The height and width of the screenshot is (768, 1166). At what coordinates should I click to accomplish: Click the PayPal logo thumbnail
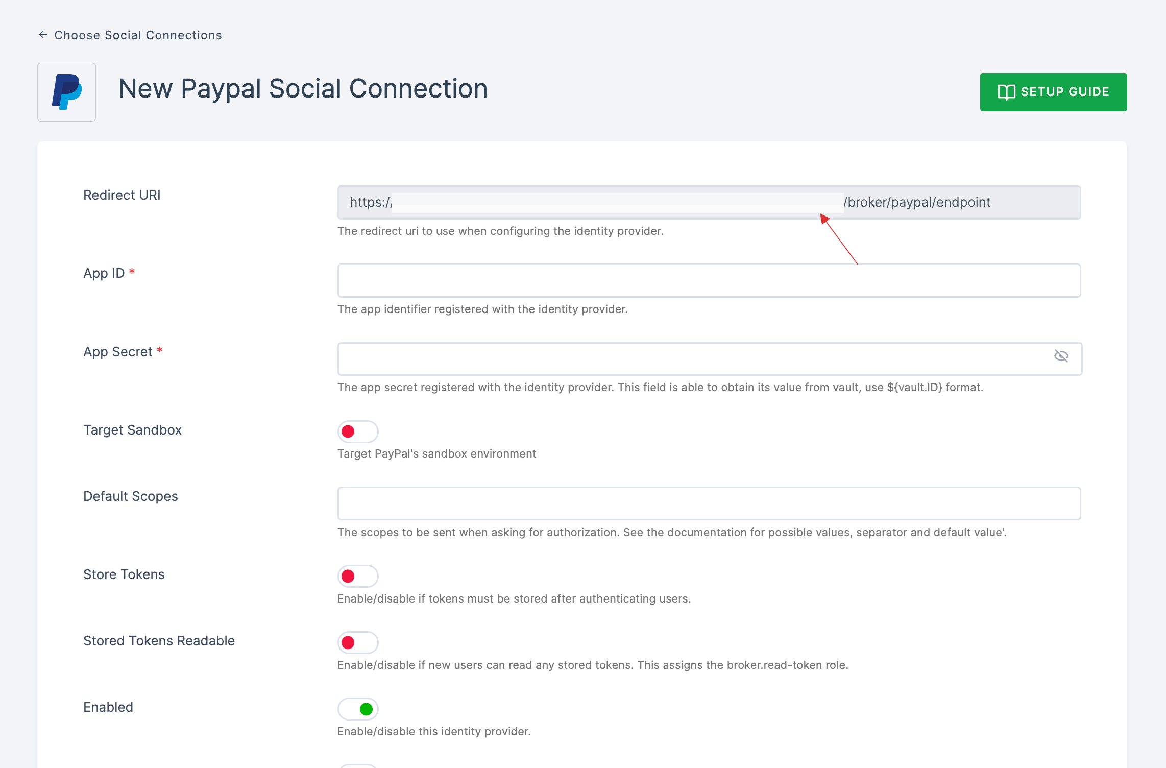(x=67, y=92)
